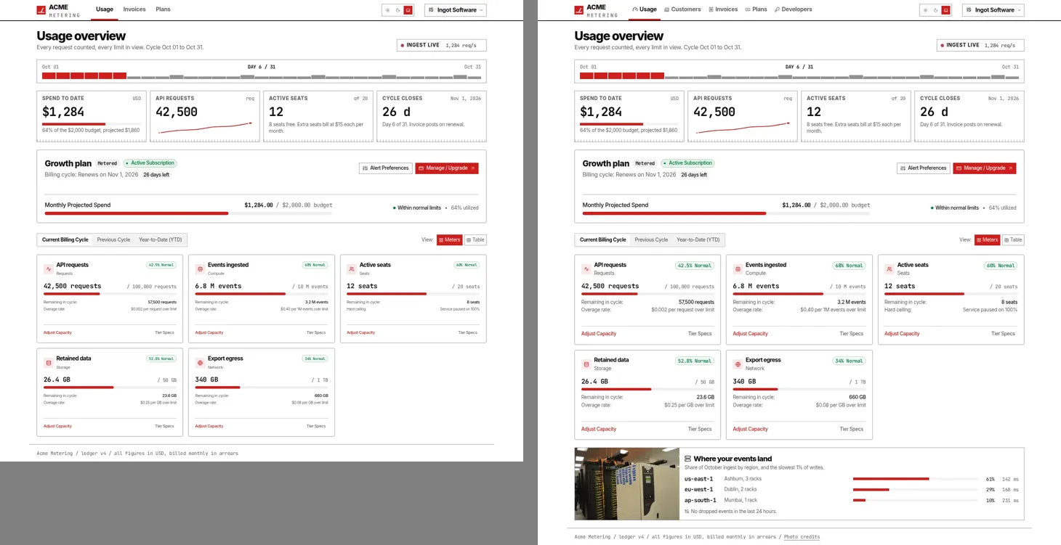
Task: Click the Export egress globe icon in left pane
Action: pos(200,362)
